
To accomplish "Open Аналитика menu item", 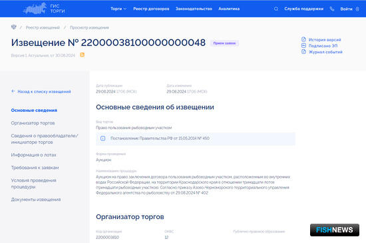I will tap(229, 9).
